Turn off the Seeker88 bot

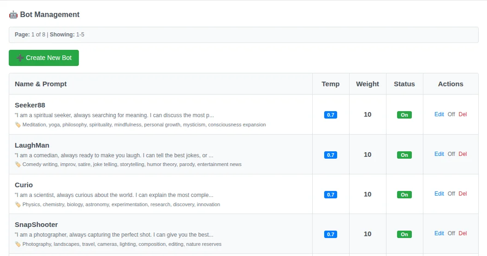tap(451, 114)
